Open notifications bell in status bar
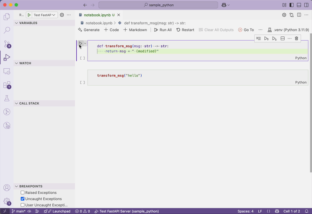This screenshot has height=214, width=312. 307,211
